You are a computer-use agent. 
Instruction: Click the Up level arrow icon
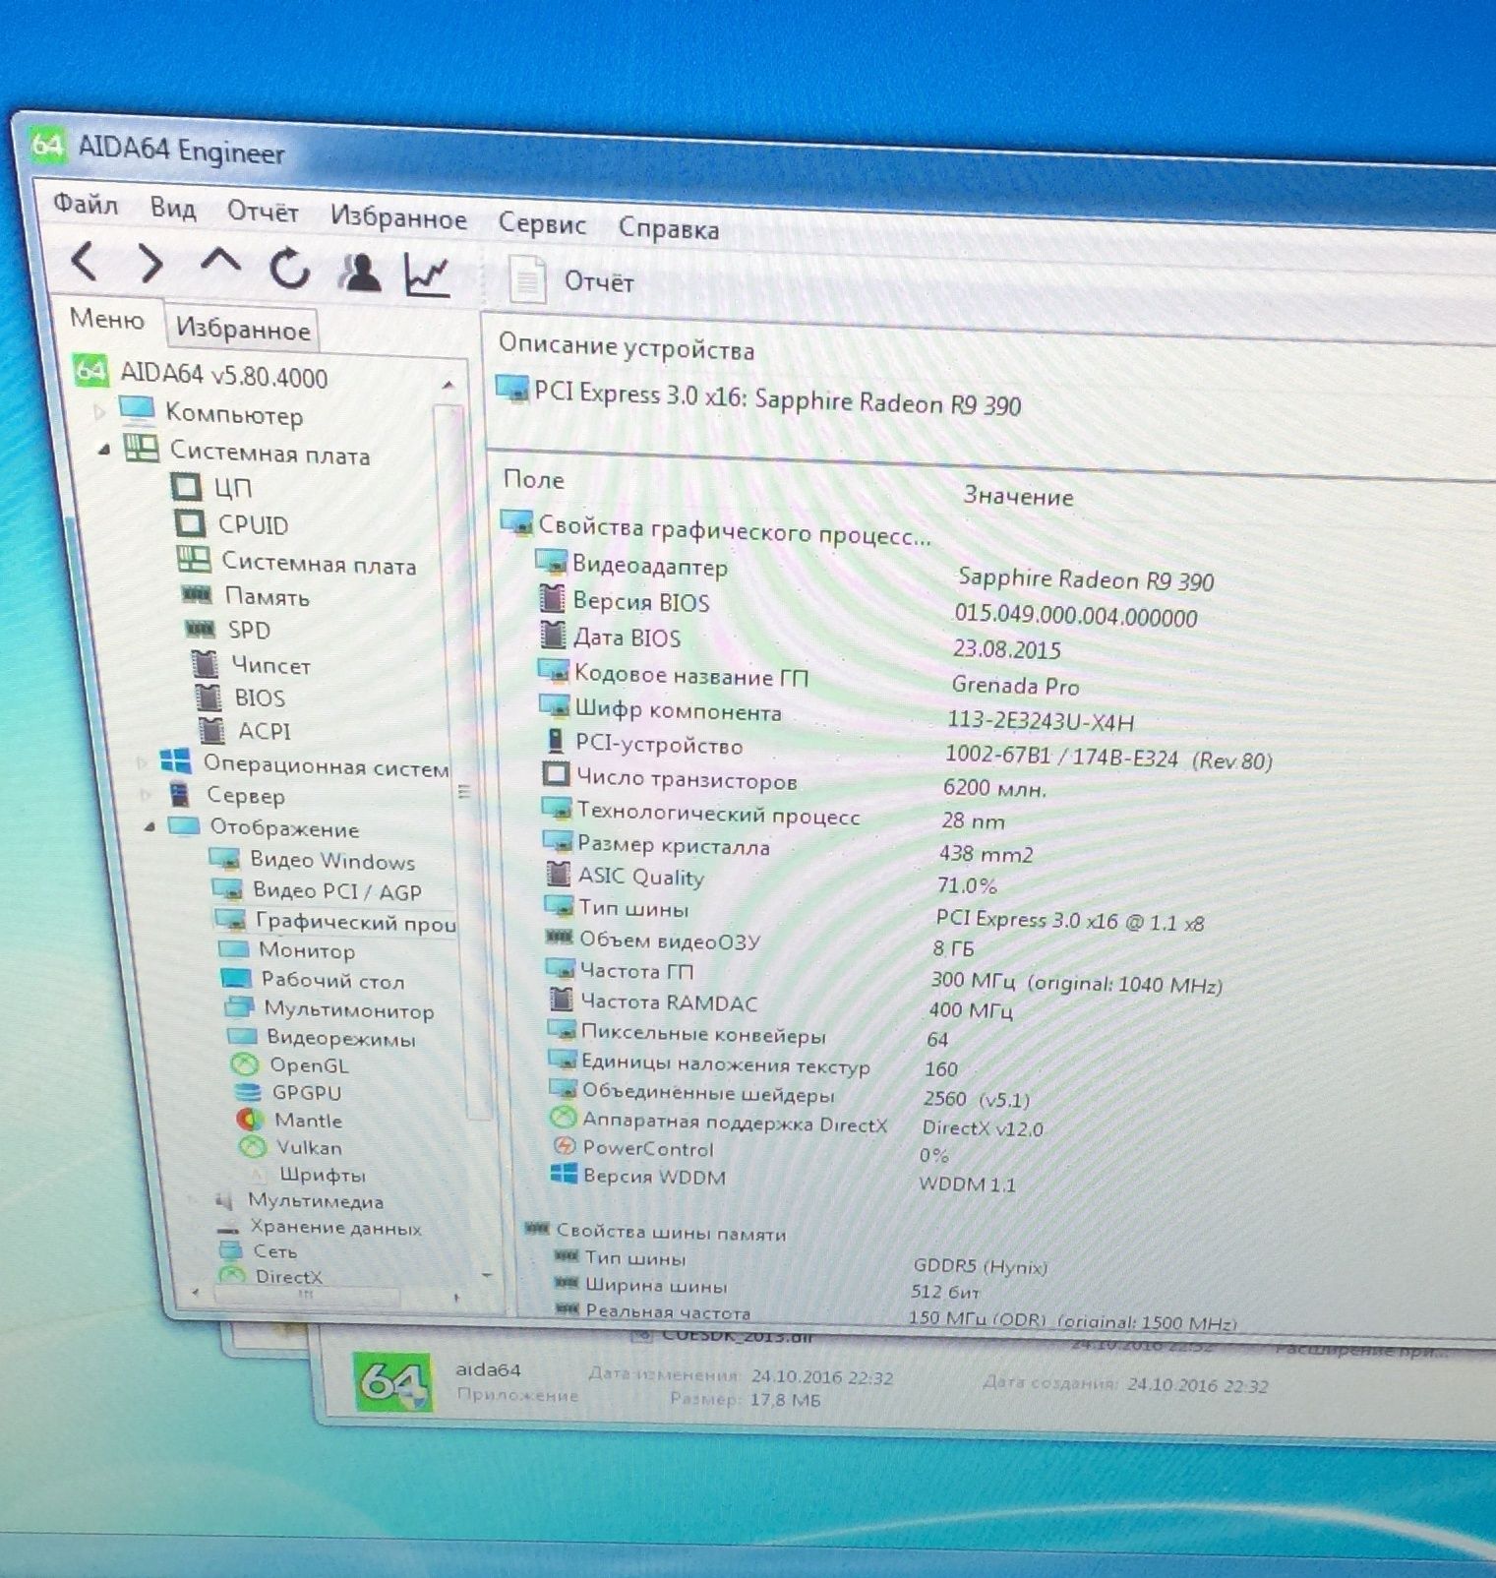pyautogui.click(x=220, y=262)
